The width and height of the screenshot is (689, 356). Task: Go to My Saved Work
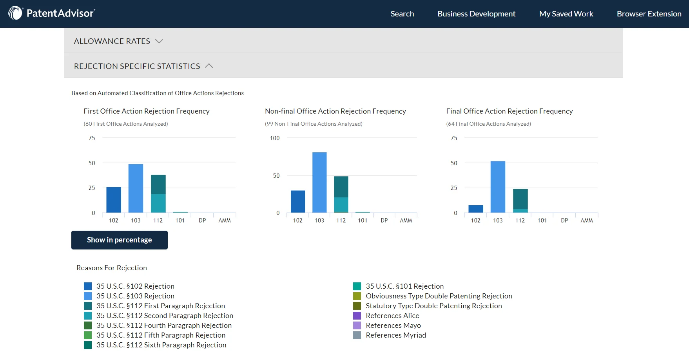pyautogui.click(x=566, y=14)
